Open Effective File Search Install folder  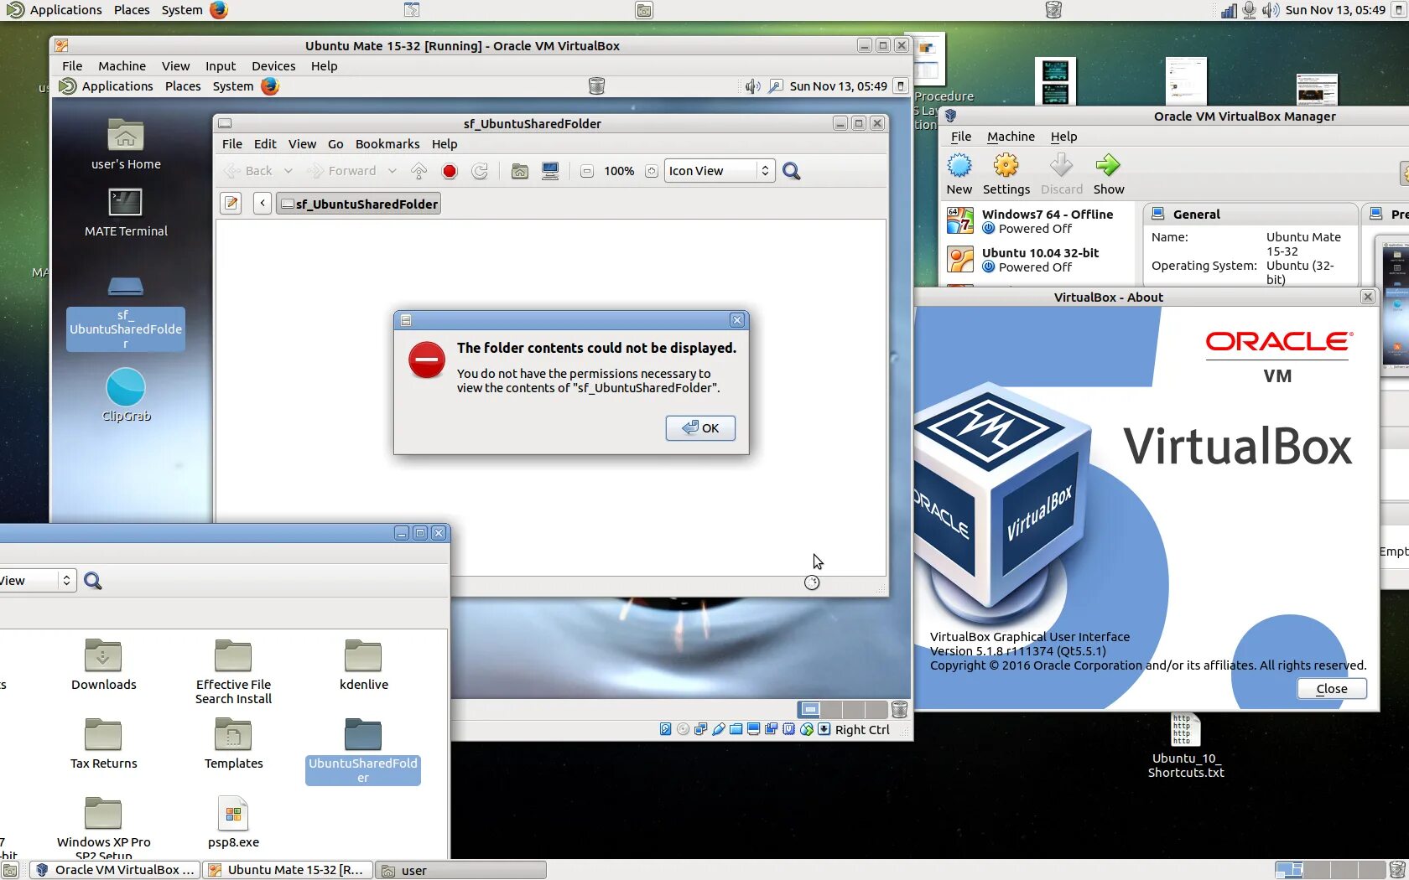click(x=233, y=670)
